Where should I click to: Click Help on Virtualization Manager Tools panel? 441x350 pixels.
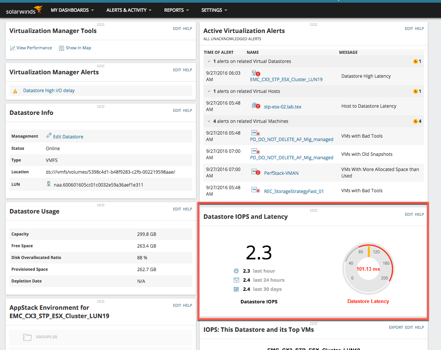188,28
